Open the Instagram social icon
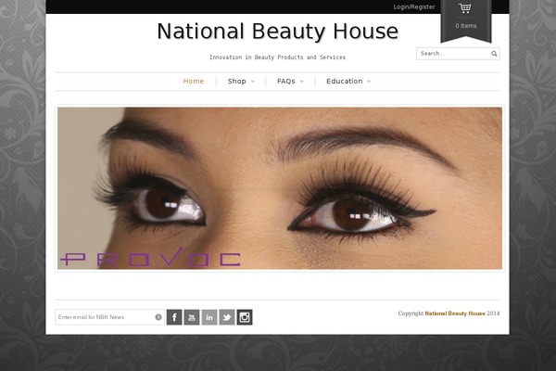The width and height of the screenshot is (556, 371). 245,317
